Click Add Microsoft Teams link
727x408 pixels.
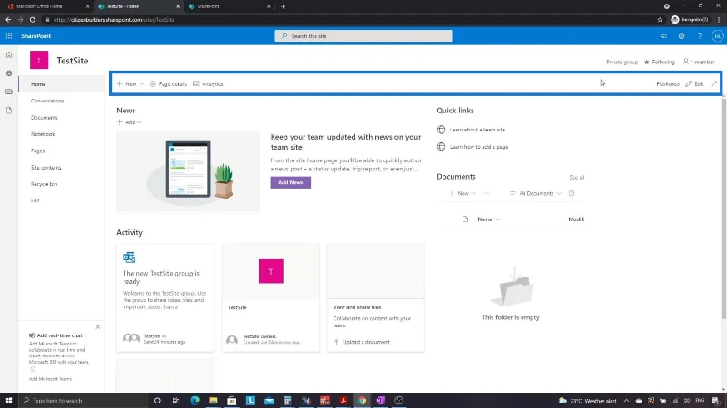[x=50, y=379]
